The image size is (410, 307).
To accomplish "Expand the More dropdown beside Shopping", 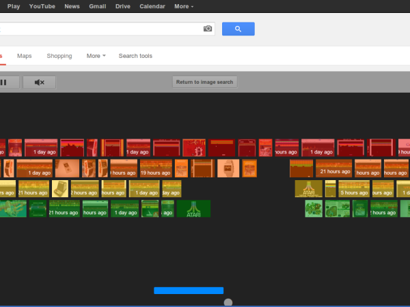I will pyautogui.click(x=96, y=56).
